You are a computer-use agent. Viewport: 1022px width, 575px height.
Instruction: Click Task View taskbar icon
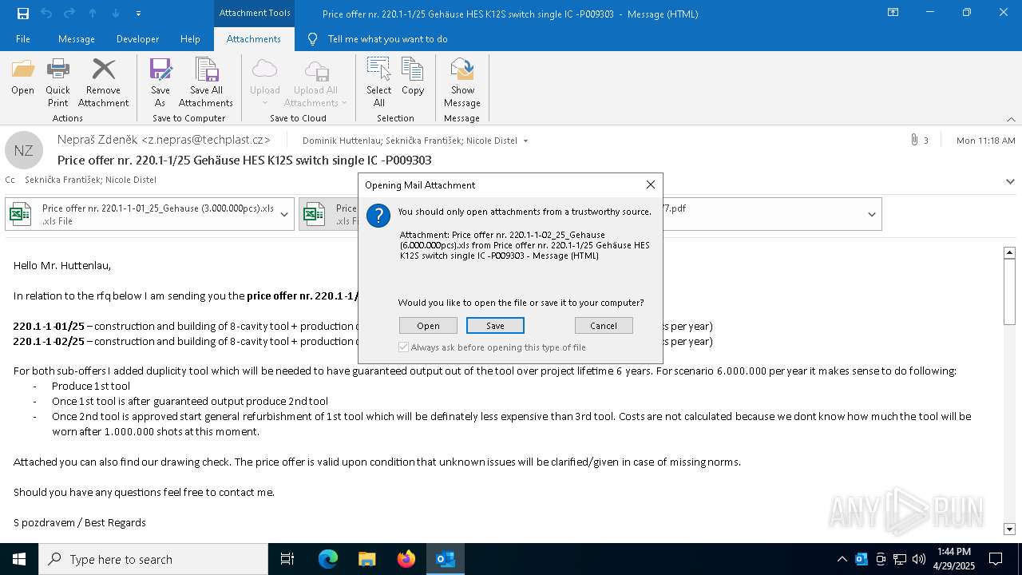click(x=287, y=559)
